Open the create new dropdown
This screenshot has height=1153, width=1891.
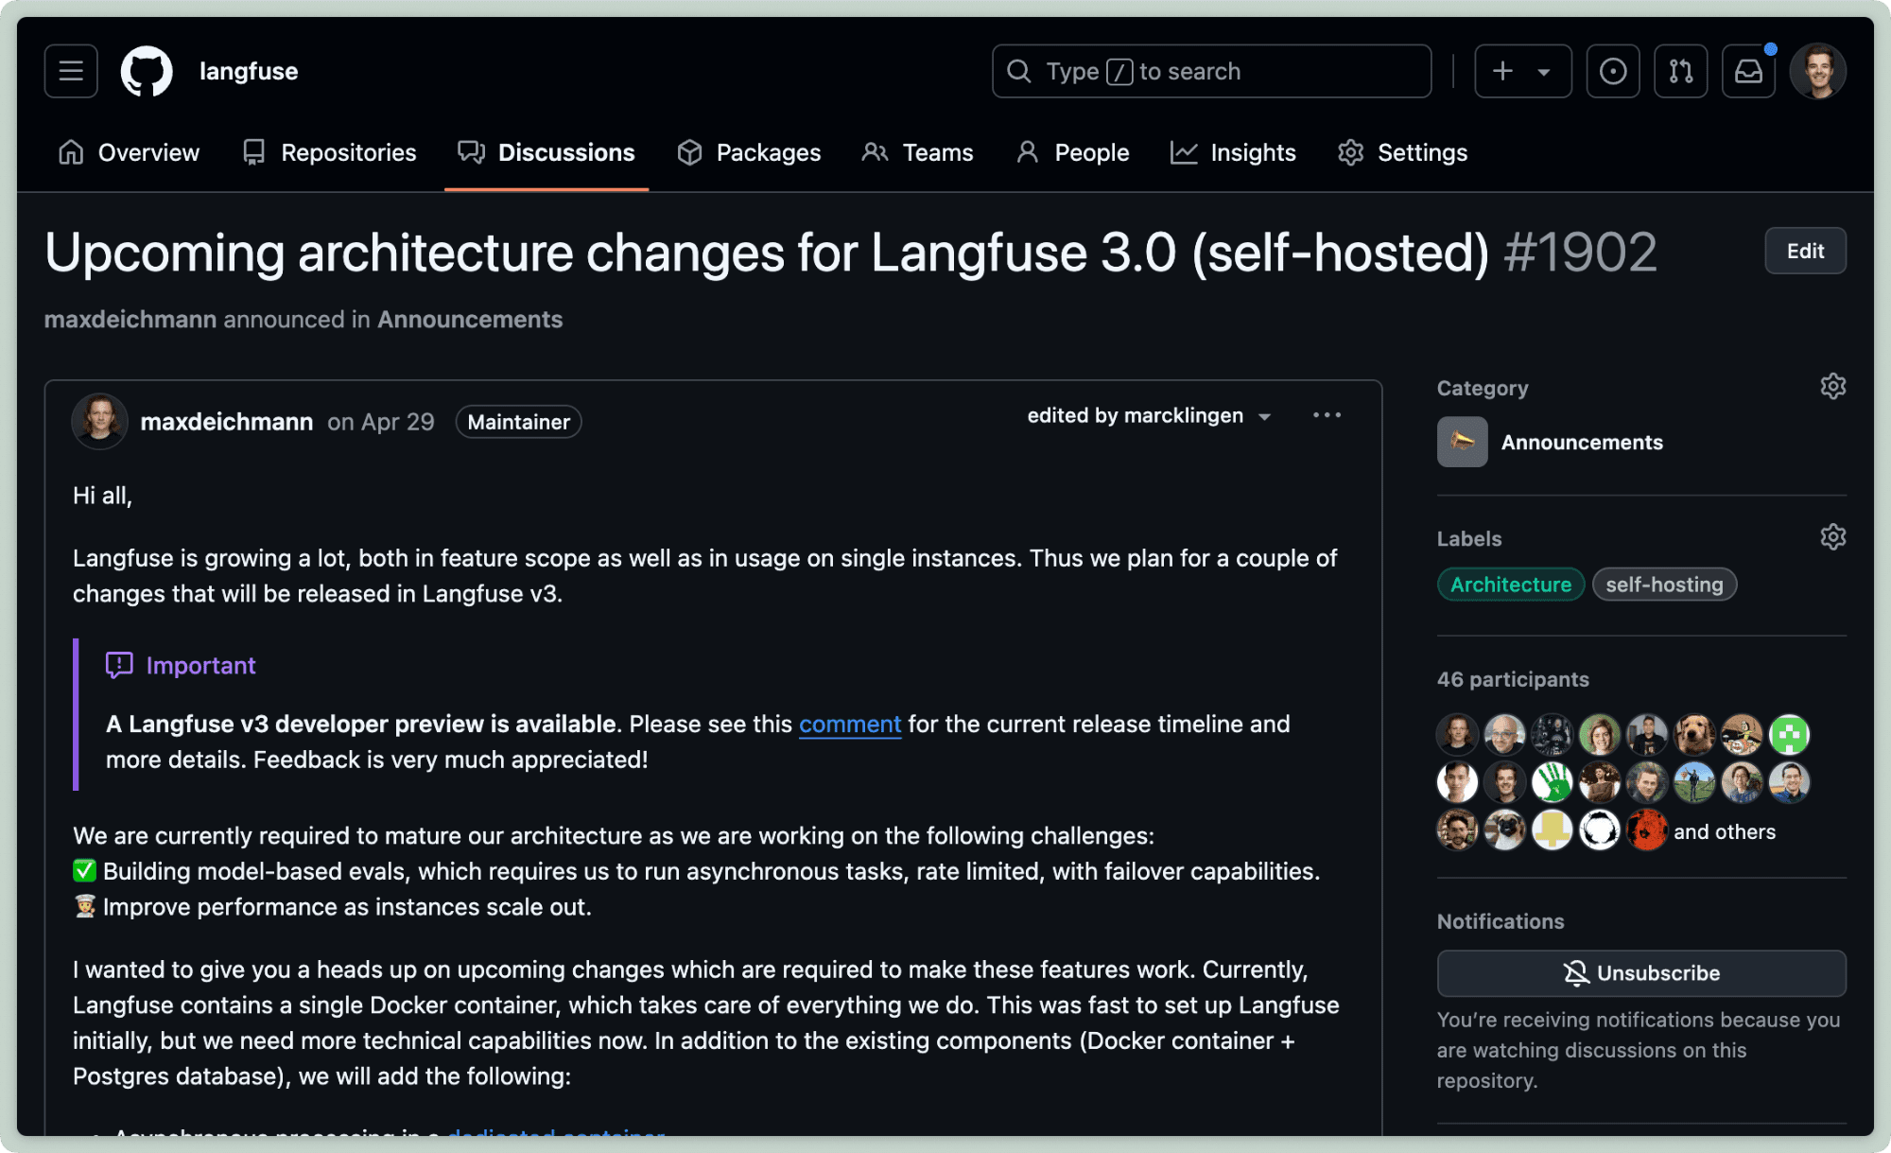1522,70
